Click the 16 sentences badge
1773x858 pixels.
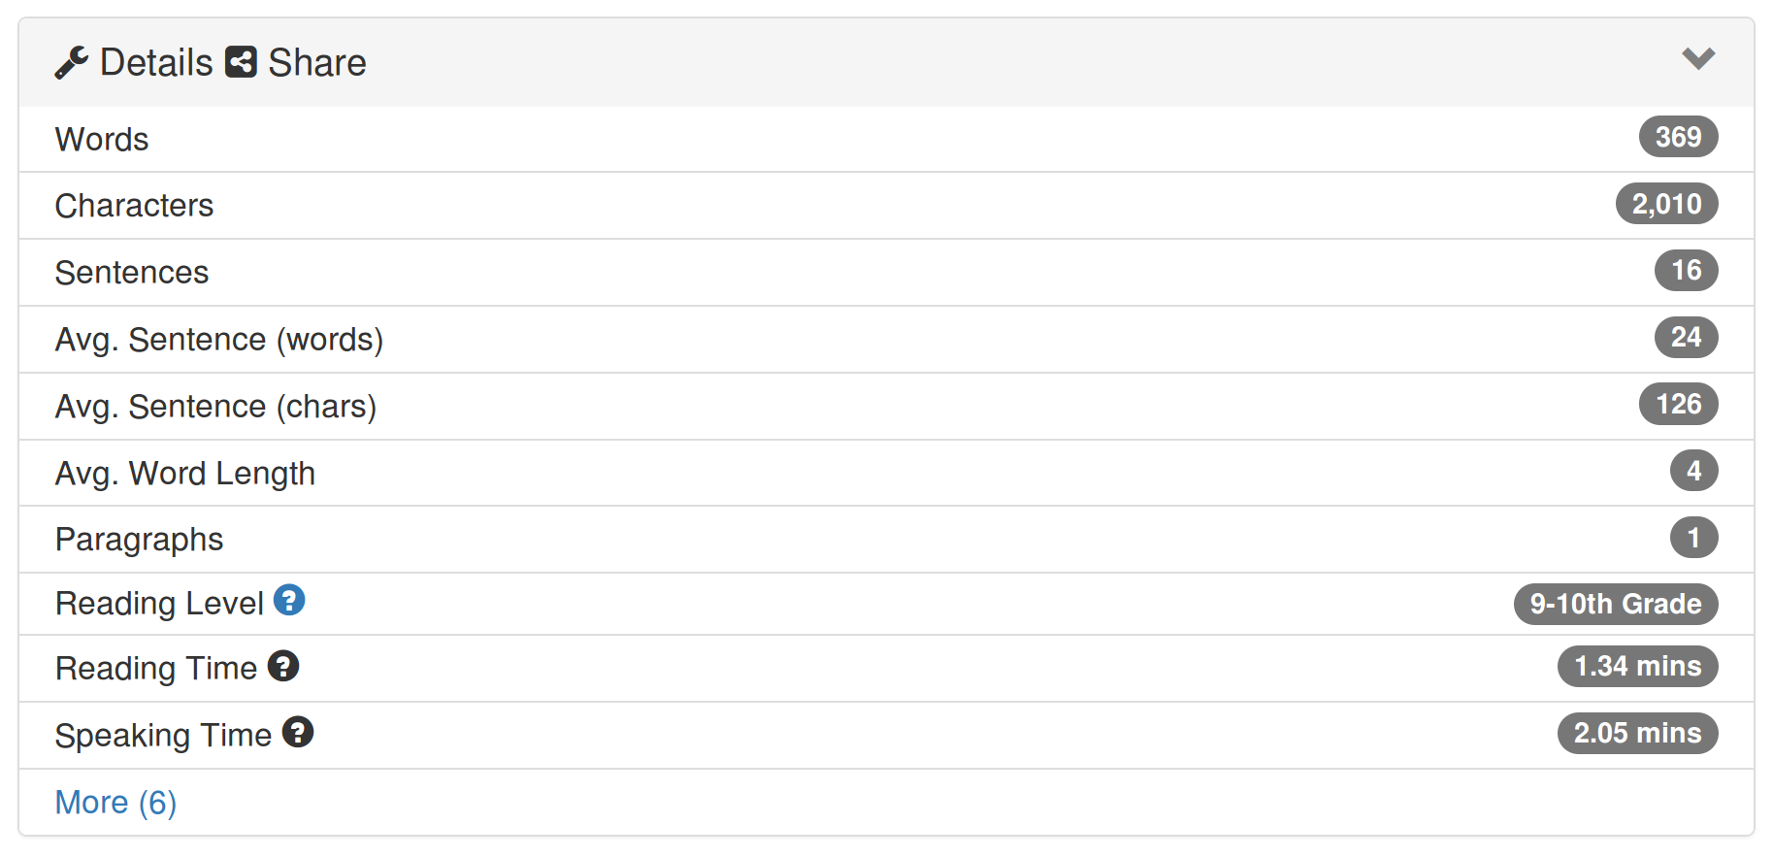click(1686, 270)
